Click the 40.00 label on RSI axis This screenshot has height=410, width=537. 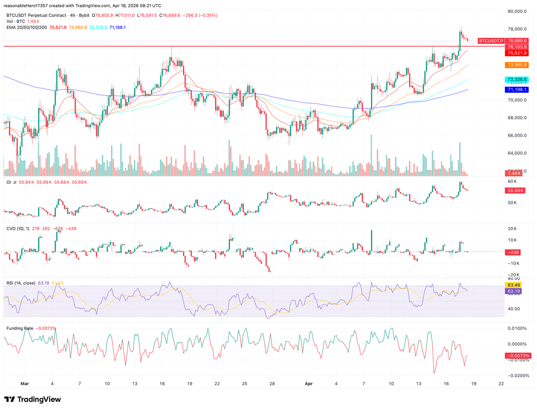[513, 309]
